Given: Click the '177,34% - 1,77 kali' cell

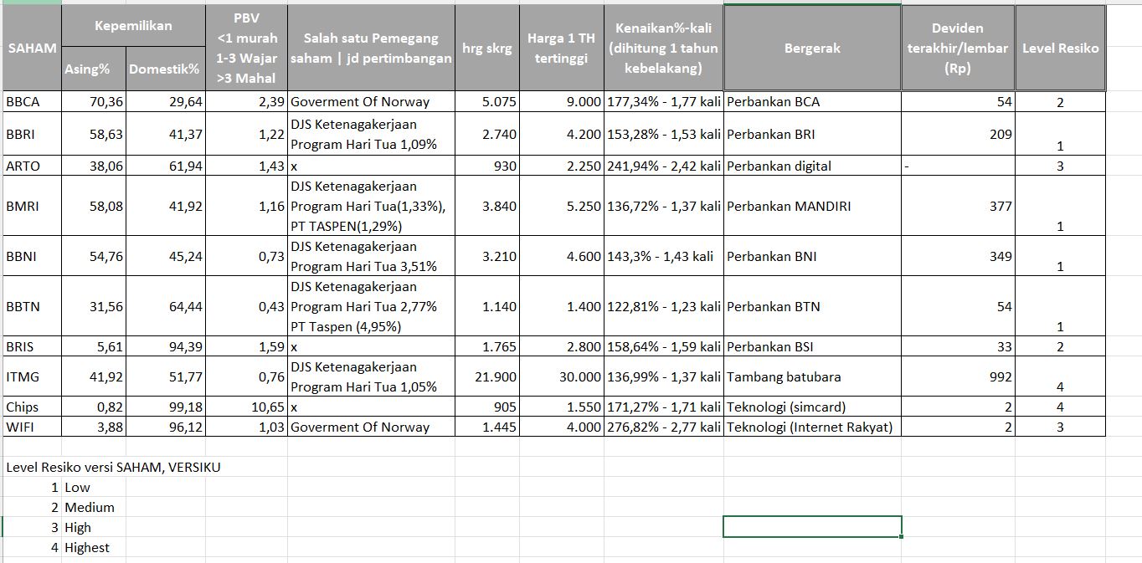Looking at the screenshot, I should pyautogui.click(x=664, y=102).
